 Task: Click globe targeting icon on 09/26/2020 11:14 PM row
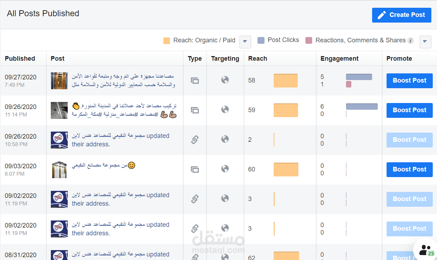(x=225, y=110)
